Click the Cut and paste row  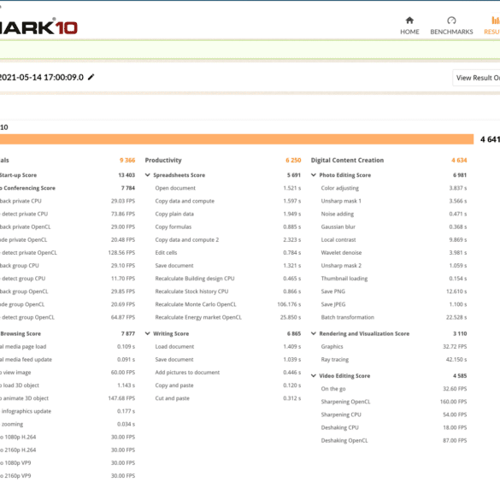tap(228, 398)
